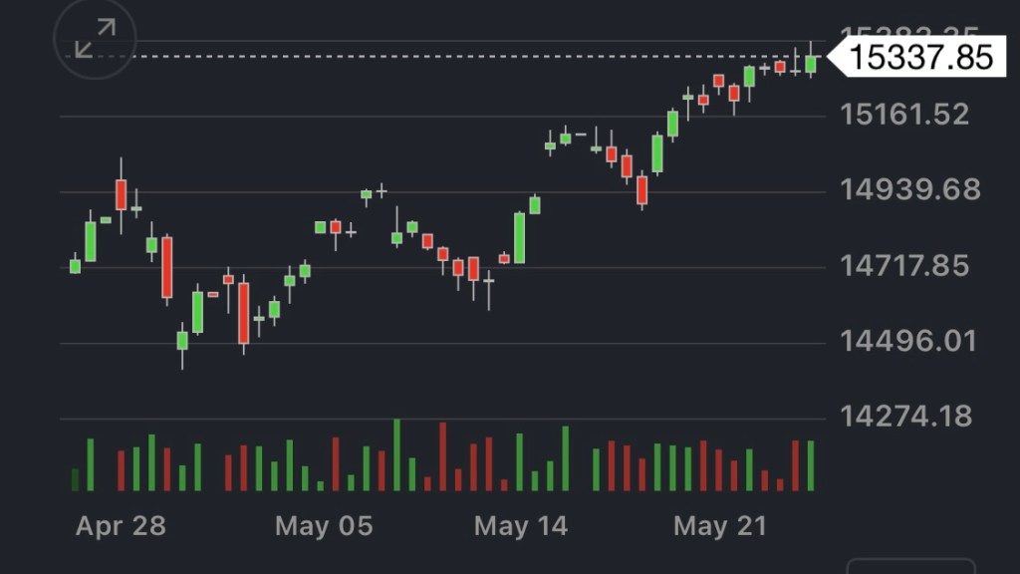Click the tallest green volume bar
This screenshot has width=1020, height=574.
pos(397,455)
